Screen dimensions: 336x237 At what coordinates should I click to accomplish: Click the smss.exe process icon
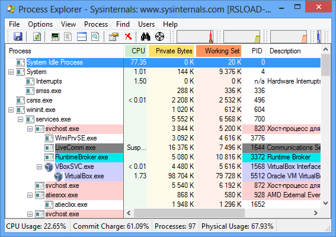(30, 91)
